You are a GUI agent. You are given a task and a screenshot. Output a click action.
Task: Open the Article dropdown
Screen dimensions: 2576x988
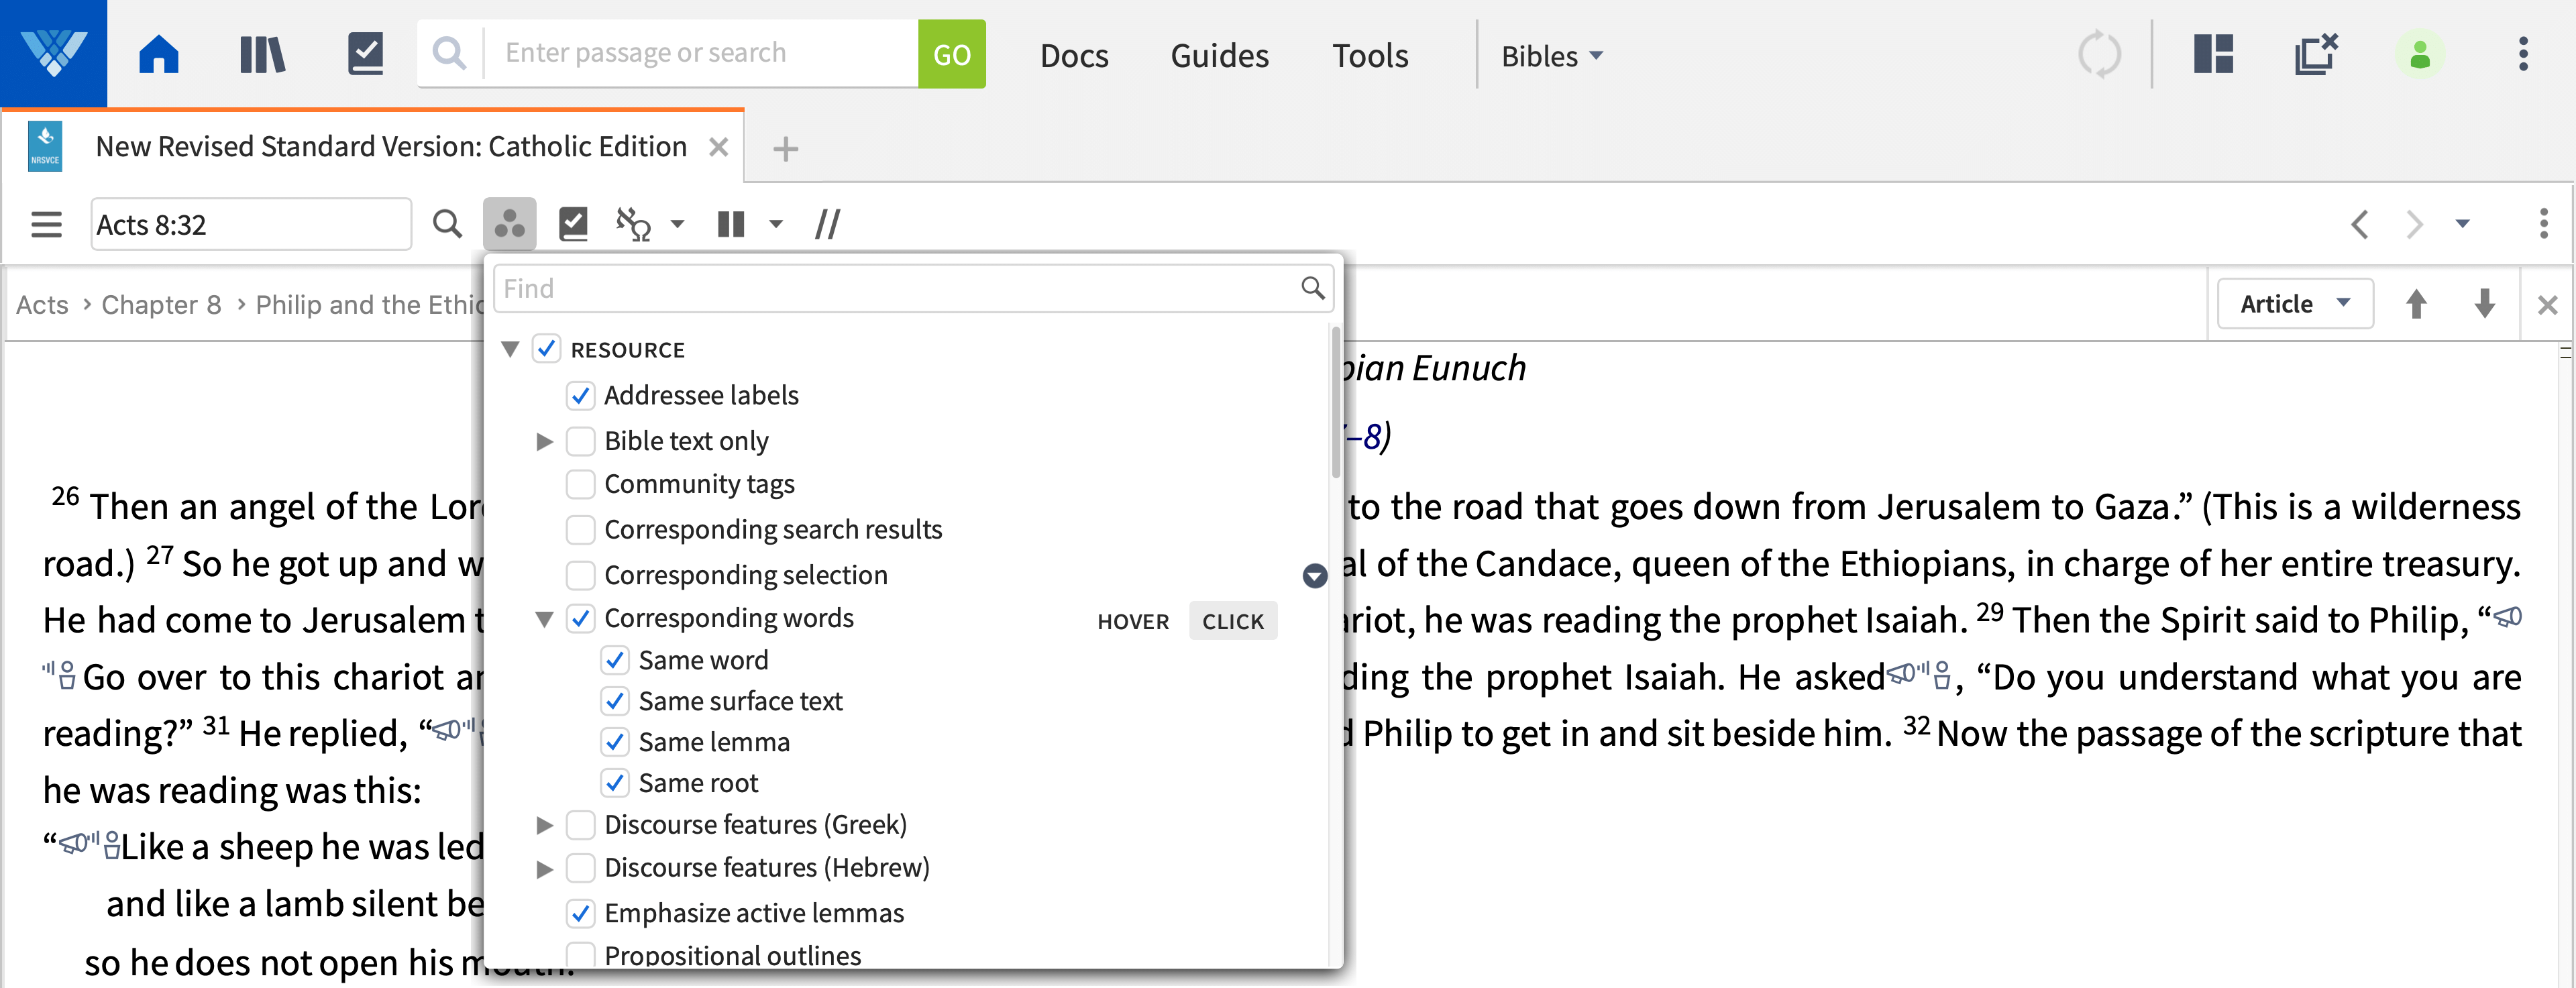2294,304
